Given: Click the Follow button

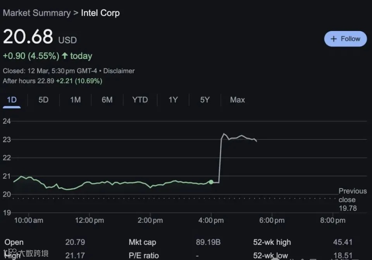Looking at the screenshot, I should [345, 39].
